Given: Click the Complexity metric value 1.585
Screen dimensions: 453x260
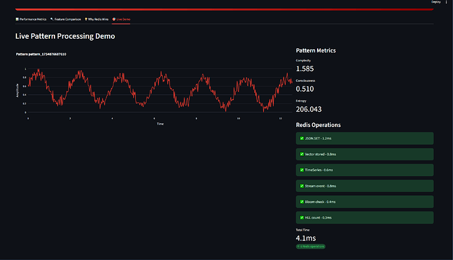Looking at the screenshot, I should pos(305,69).
